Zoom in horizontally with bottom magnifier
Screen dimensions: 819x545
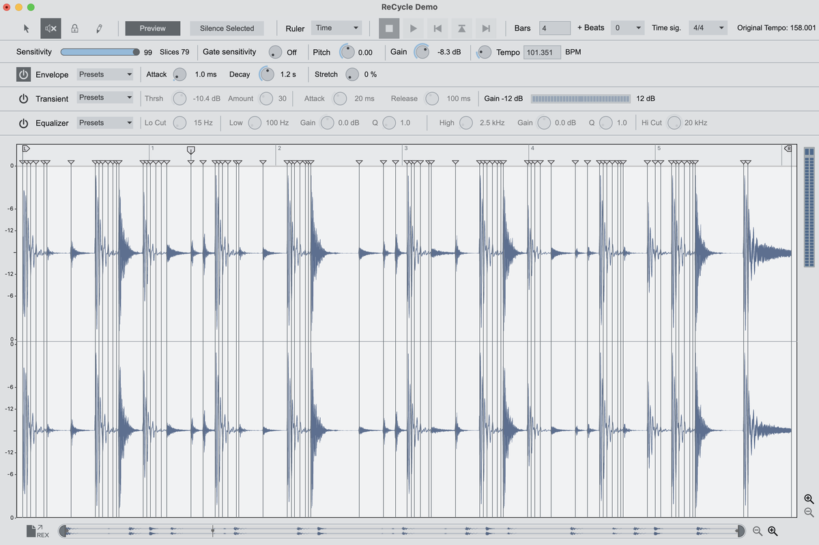[x=773, y=531]
